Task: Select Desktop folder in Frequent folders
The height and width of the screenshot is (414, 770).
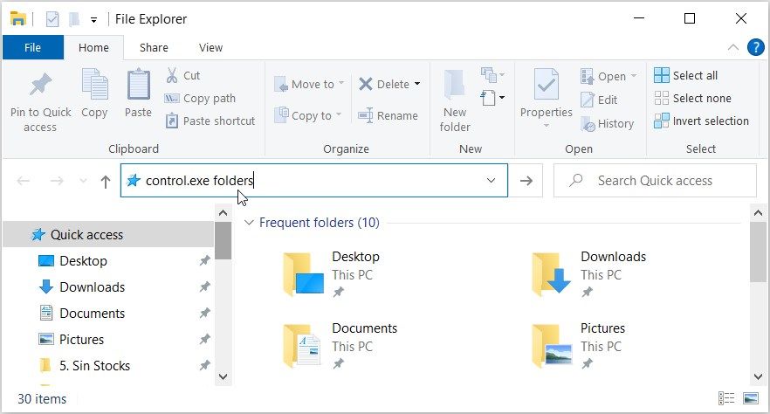Action: [x=332, y=273]
